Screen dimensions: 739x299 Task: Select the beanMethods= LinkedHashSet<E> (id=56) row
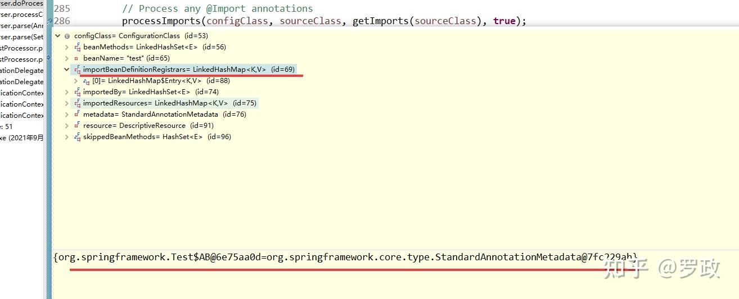155,47
